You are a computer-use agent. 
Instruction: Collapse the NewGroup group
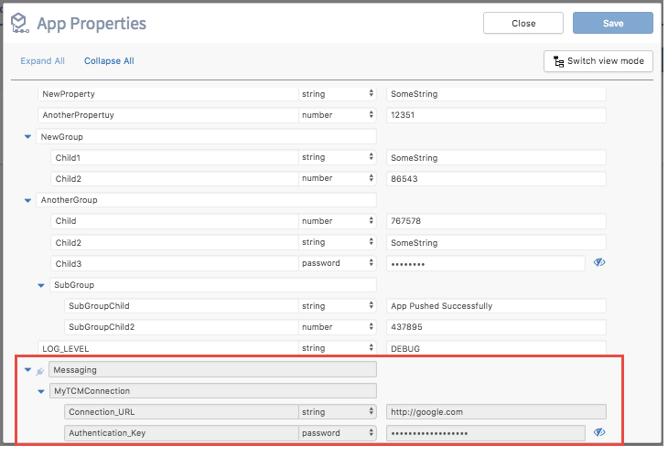pos(27,136)
